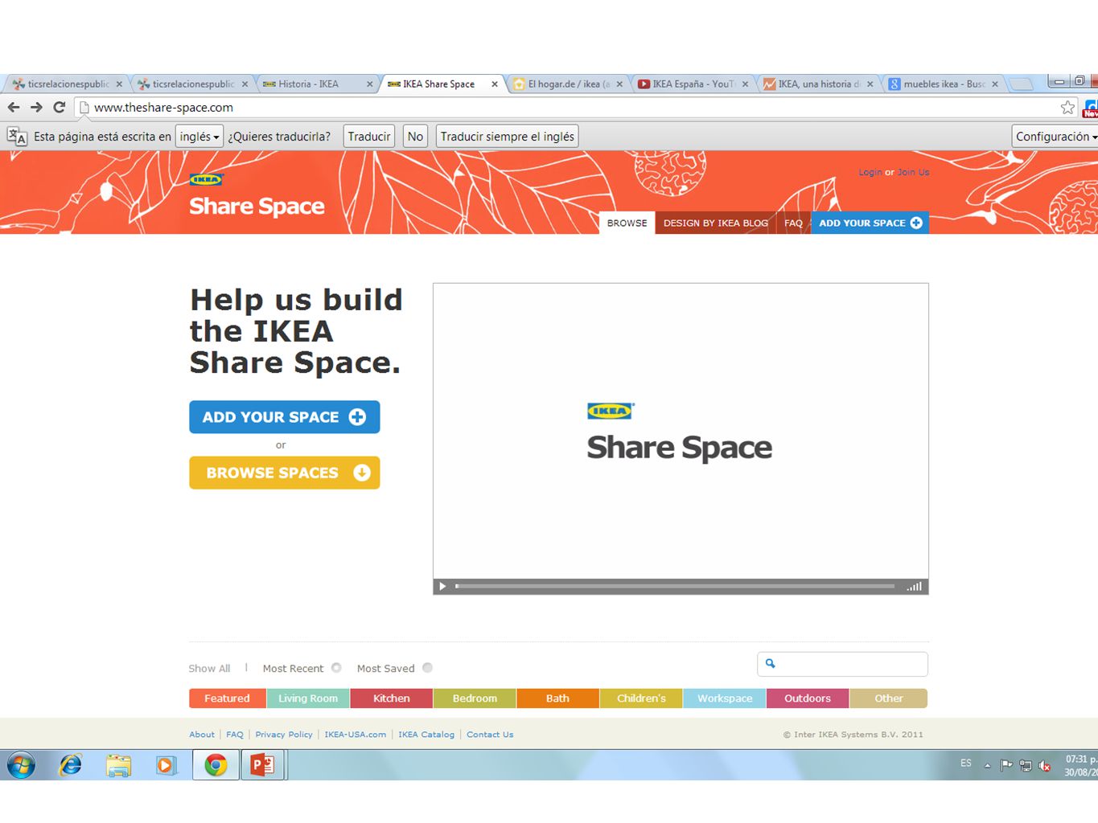The height and width of the screenshot is (823, 1098).
Task: Filter by the Outdoors category
Action: click(808, 698)
